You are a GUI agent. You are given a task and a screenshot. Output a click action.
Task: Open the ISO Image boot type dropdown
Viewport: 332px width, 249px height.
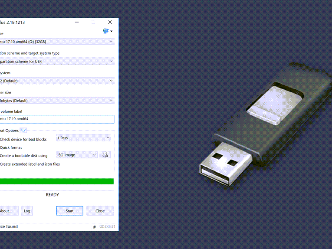pos(77,155)
